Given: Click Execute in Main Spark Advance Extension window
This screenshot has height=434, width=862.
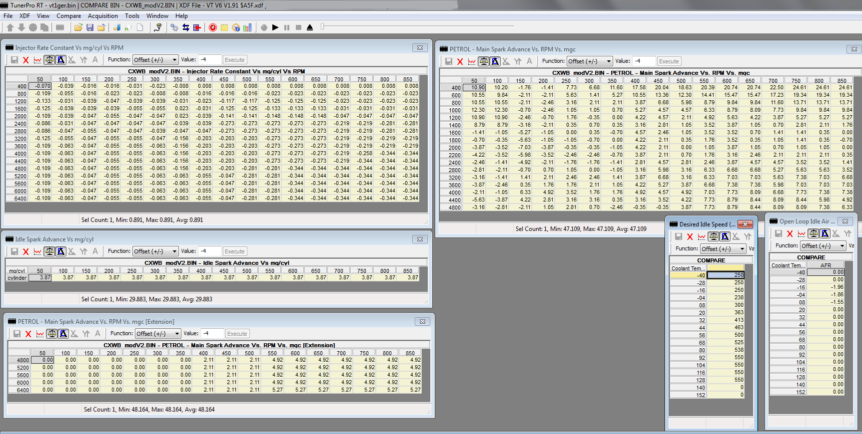Looking at the screenshot, I should (x=237, y=334).
